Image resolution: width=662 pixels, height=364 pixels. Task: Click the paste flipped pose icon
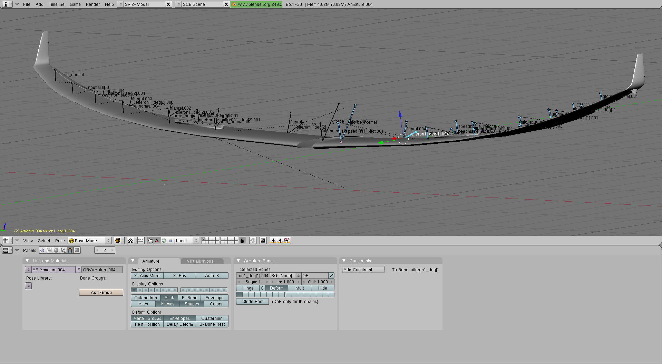tap(287, 241)
